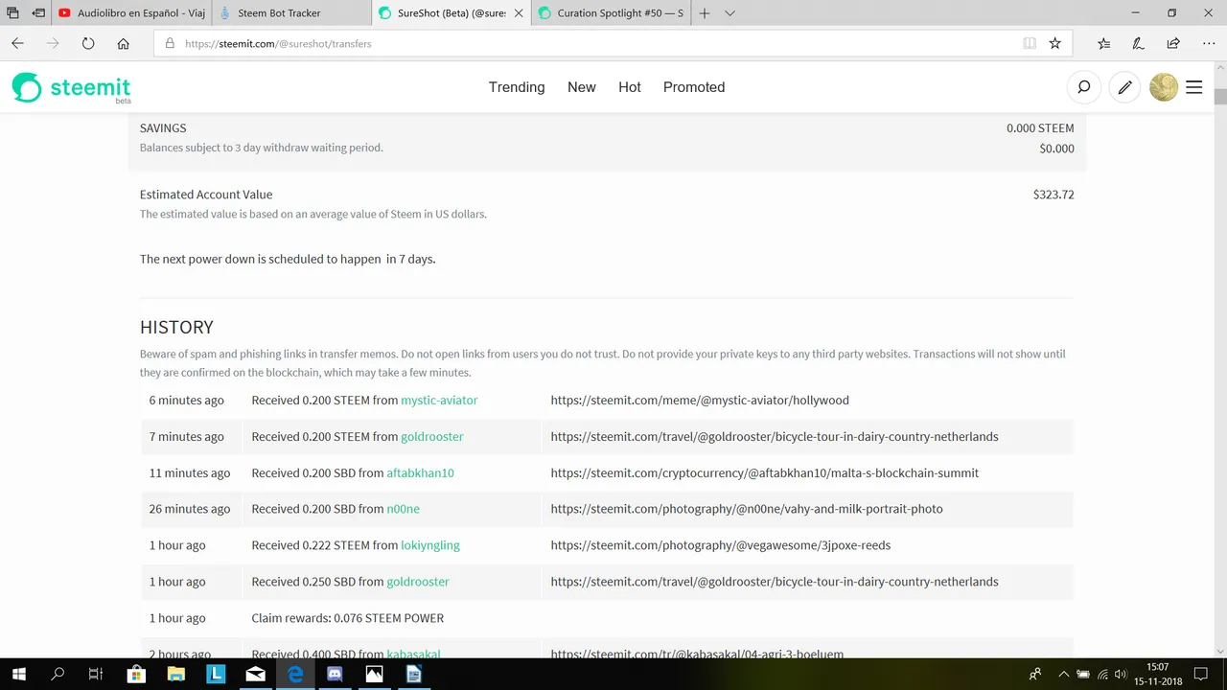Open the Promoted menu item
Image resolution: width=1227 pixels, height=690 pixels.
pos(694,87)
